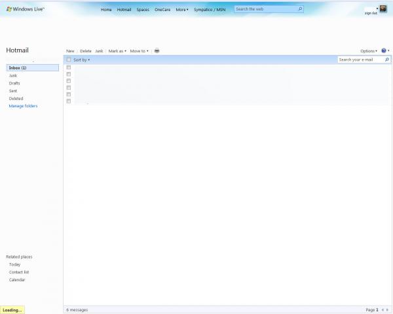Select the Sent folder
This screenshot has width=393, height=314.
point(13,91)
